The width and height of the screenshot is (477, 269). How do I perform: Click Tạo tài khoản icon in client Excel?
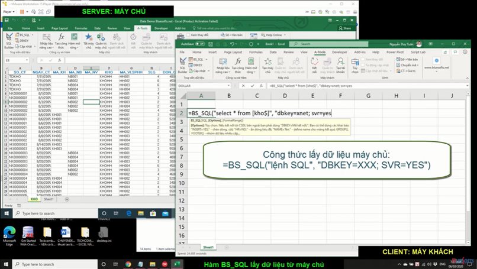(340, 66)
